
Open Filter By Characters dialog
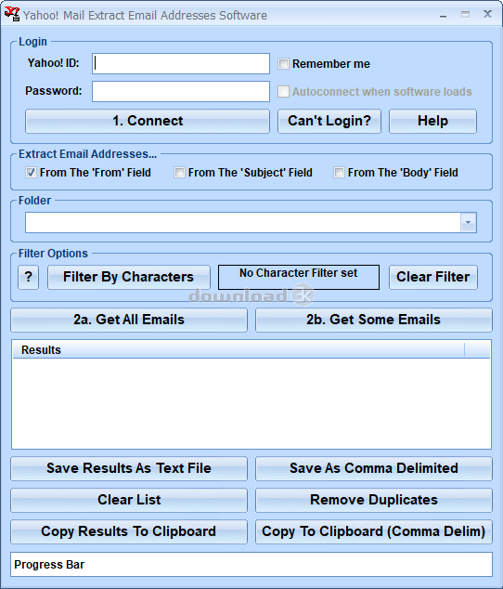coord(129,277)
